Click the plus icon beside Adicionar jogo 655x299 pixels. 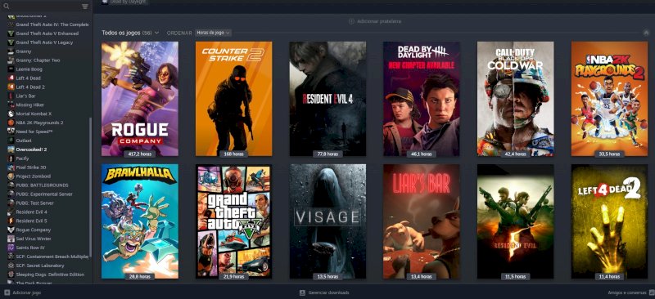7,292
